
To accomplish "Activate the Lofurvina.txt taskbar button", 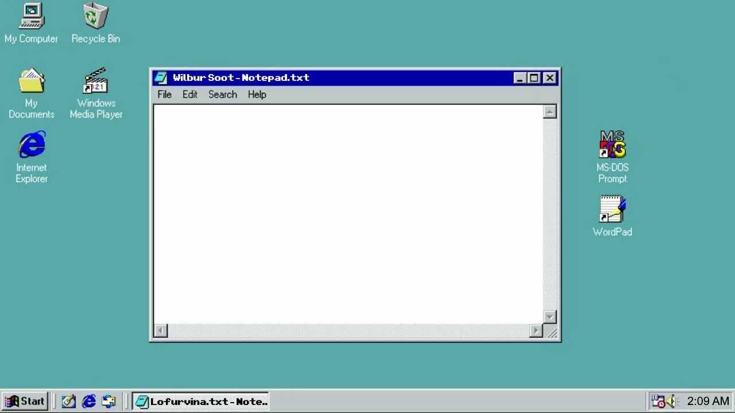I will point(200,402).
